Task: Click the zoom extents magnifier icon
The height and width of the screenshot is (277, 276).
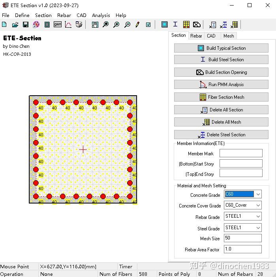Action: [x=106, y=24]
